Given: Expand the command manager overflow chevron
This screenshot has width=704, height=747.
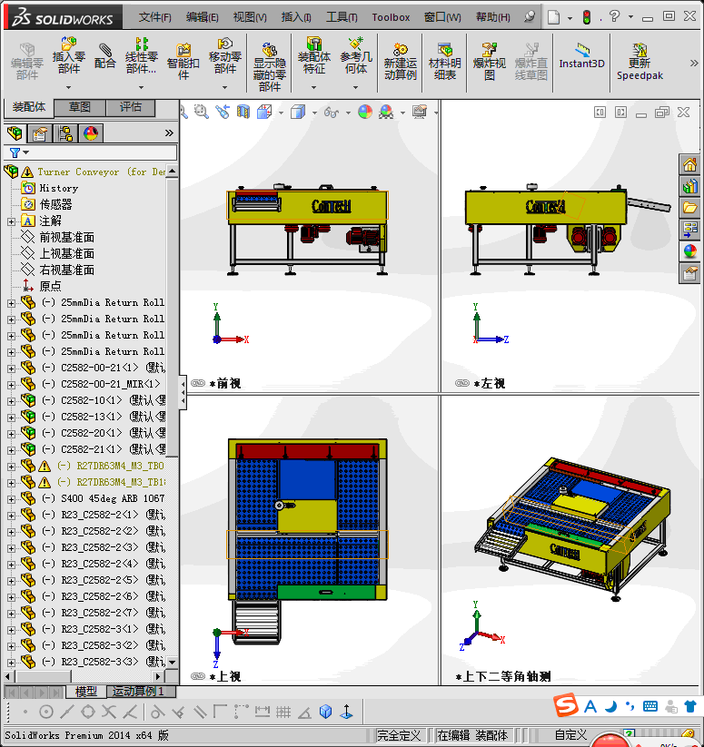Looking at the screenshot, I should tap(694, 63).
